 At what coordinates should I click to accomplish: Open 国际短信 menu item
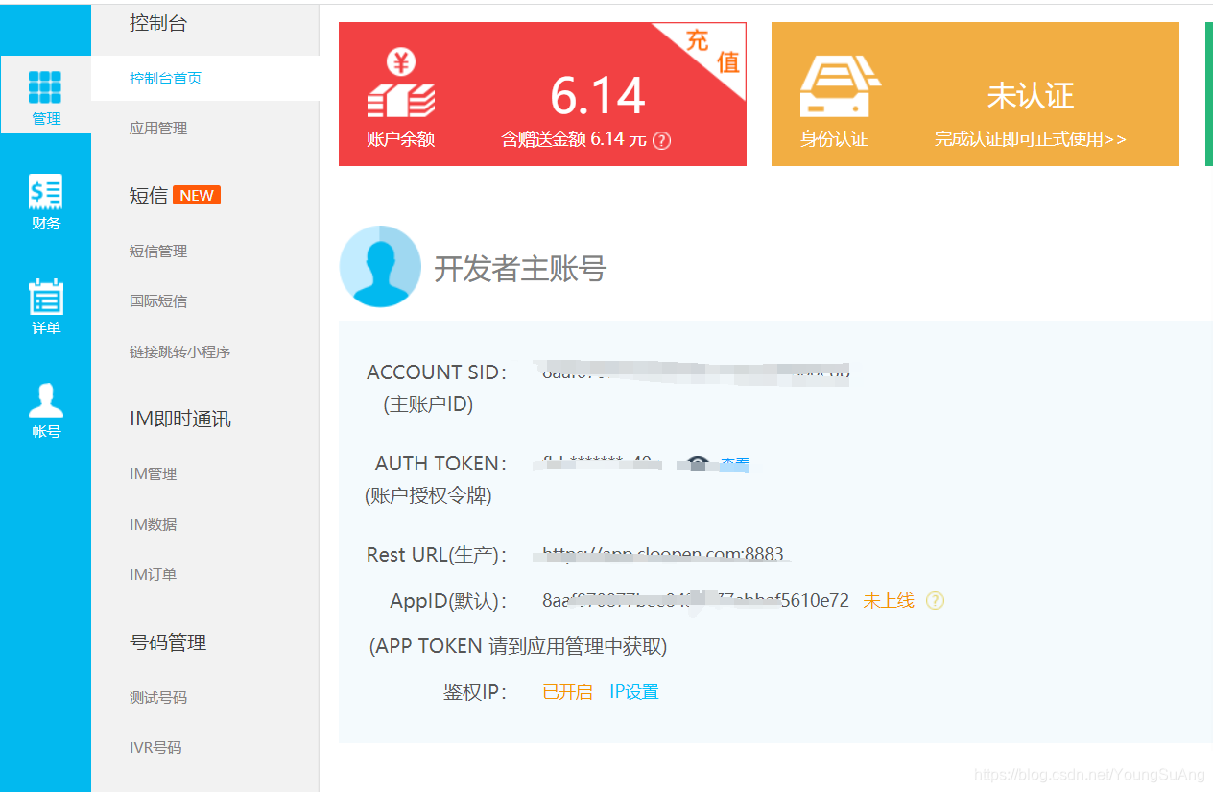[x=158, y=301]
